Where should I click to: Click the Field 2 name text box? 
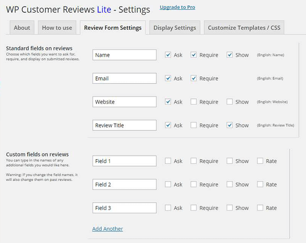(125, 184)
